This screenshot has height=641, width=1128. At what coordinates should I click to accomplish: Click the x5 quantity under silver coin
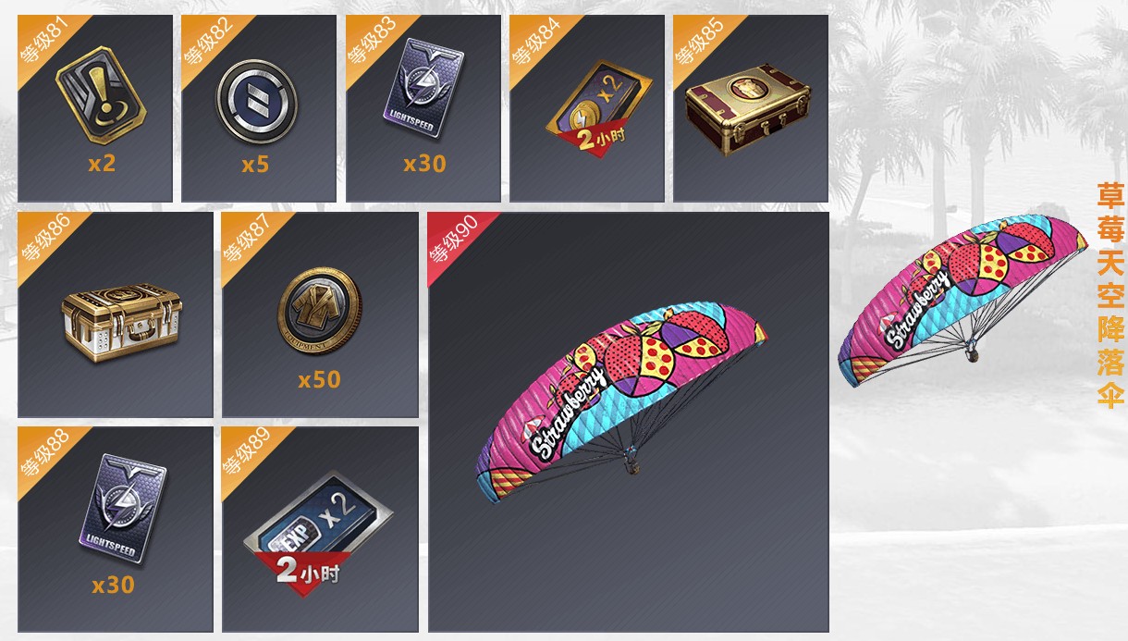click(x=255, y=164)
